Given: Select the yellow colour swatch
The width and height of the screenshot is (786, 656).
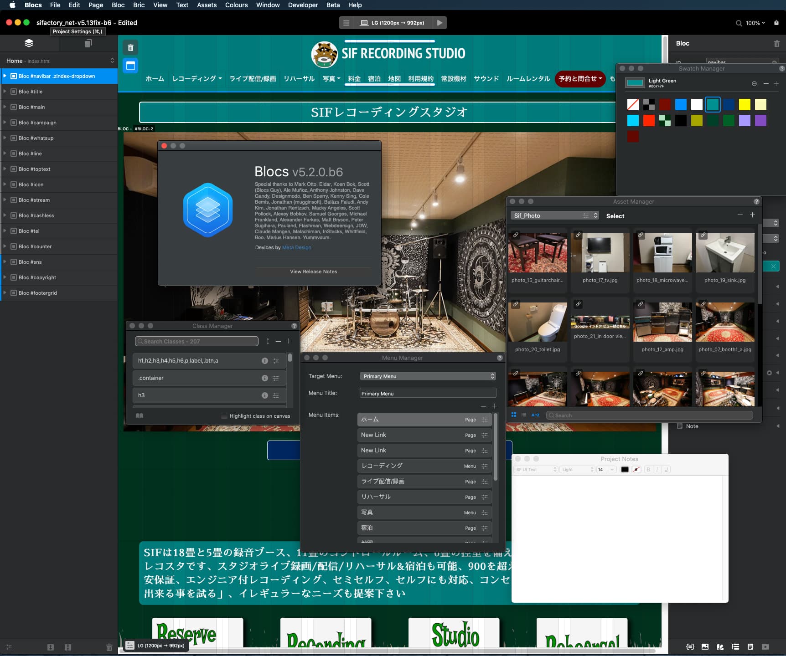Looking at the screenshot, I should click(744, 105).
